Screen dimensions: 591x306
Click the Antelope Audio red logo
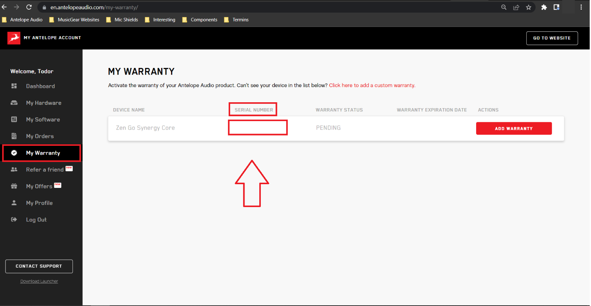[14, 38]
